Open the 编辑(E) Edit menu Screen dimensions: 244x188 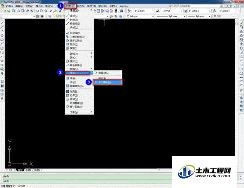click(19, 6)
